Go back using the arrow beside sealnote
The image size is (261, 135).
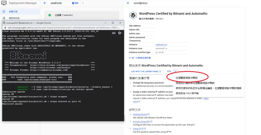(45, 3)
